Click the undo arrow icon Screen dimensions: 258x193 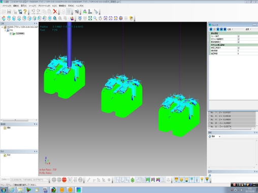point(34,12)
